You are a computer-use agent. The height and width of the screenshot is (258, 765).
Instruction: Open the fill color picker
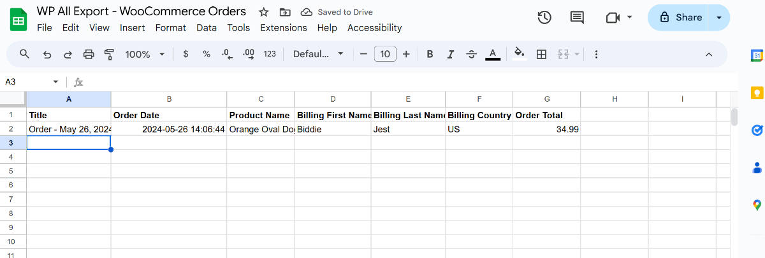(x=520, y=54)
